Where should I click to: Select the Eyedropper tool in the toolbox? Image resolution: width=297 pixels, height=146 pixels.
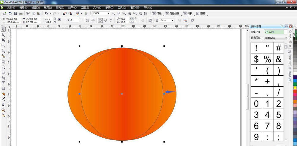(x=3, y=99)
